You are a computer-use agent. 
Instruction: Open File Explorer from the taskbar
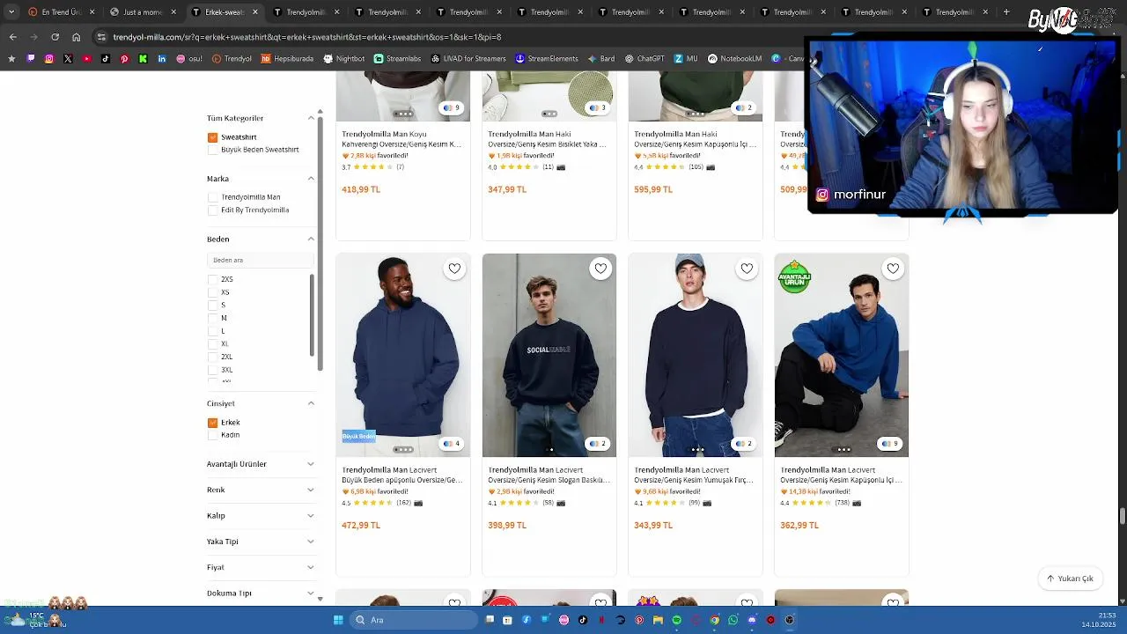[658, 620]
